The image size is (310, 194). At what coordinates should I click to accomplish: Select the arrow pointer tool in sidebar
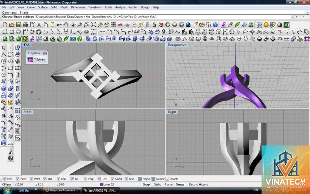[x=3, y=48]
